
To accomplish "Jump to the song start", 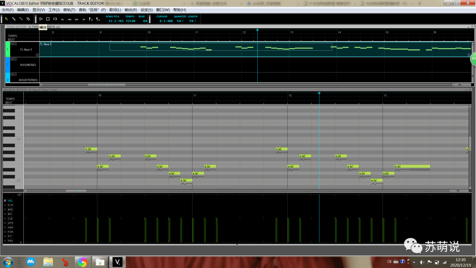I will coord(62,19).
